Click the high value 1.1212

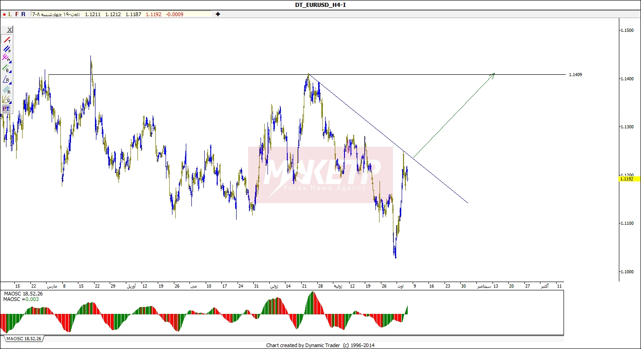point(113,14)
